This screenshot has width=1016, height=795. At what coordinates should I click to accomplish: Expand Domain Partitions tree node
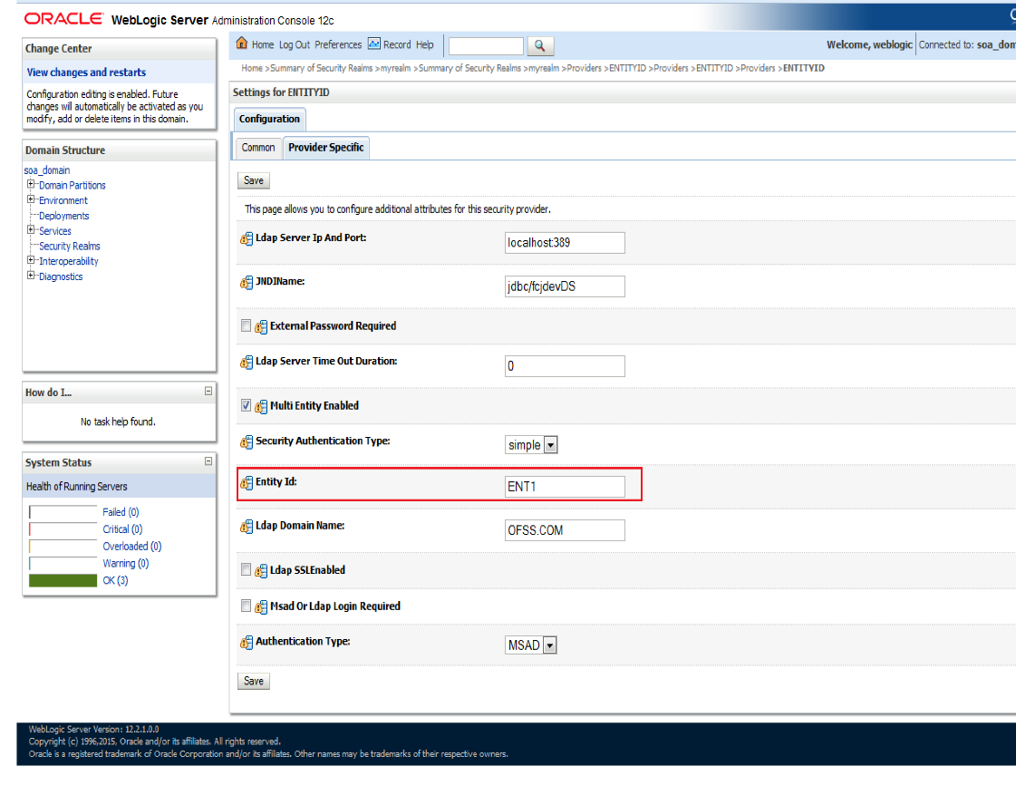(31, 184)
